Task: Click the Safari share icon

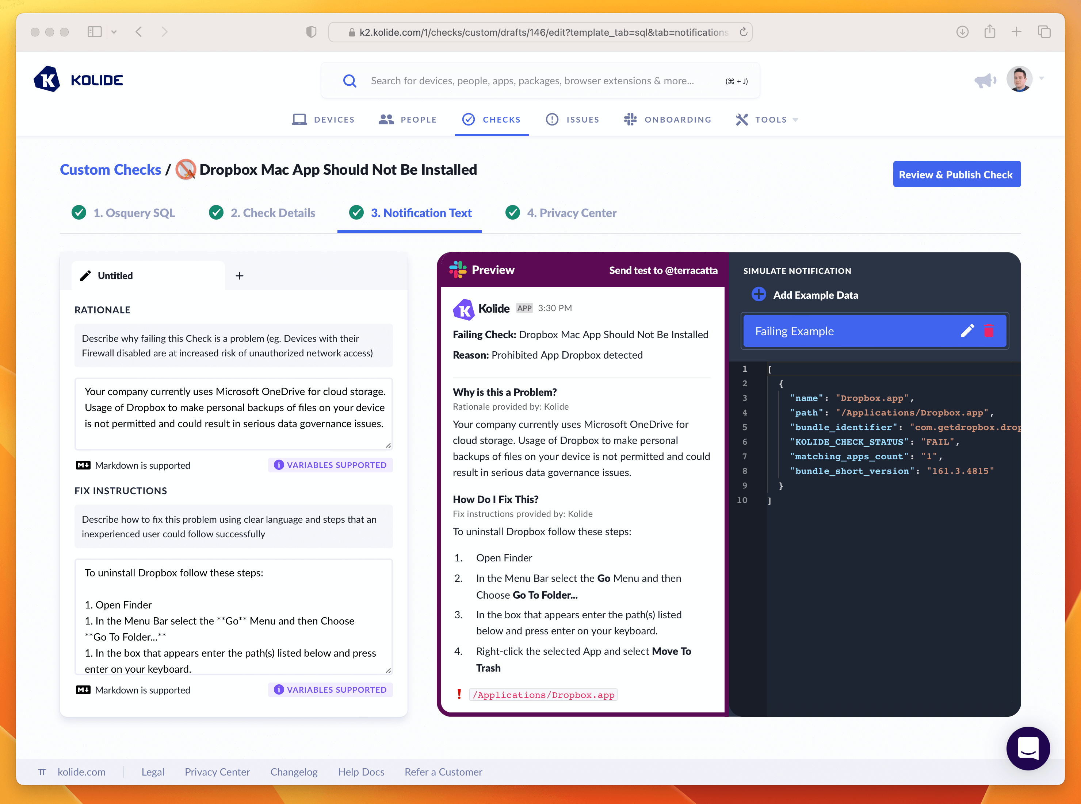Action: (x=989, y=32)
